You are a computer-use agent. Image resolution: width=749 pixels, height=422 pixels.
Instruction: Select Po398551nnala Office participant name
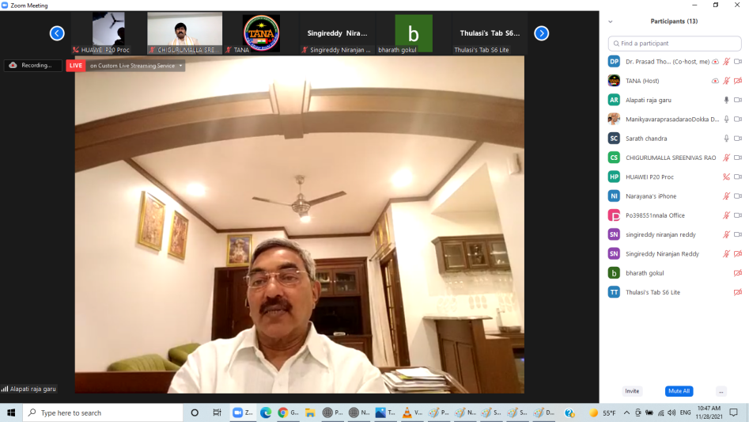point(655,215)
